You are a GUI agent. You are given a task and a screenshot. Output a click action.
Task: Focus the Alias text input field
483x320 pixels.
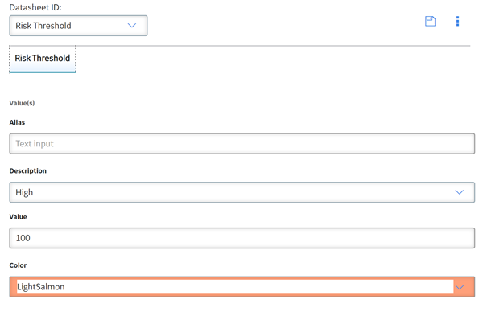[x=242, y=144]
